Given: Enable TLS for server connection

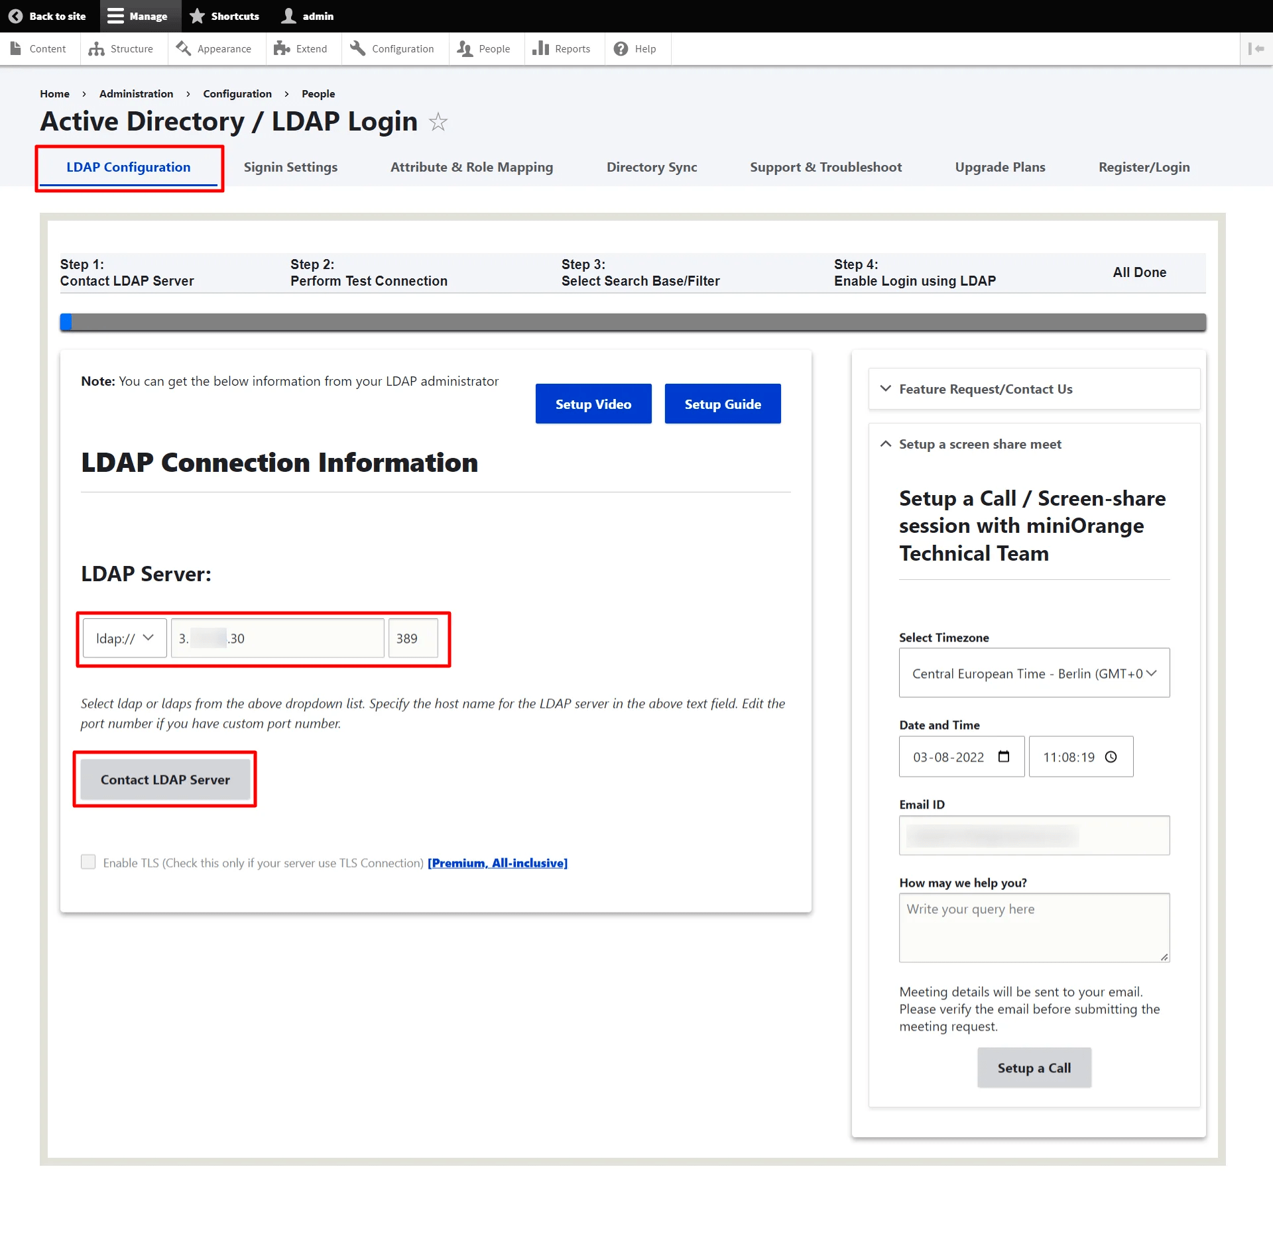Looking at the screenshot, I should 88,862.
